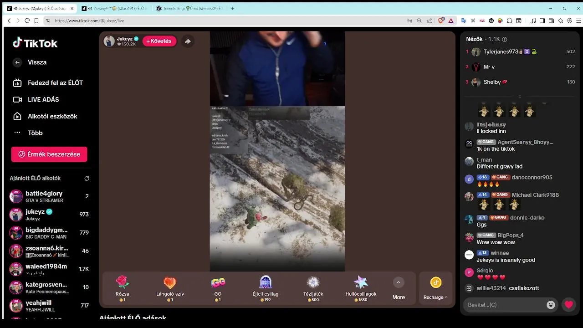Send a GG gift

click(x=218, y=289)
